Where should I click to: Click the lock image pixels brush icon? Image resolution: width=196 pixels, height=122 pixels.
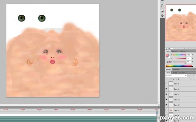coord(174,79)
